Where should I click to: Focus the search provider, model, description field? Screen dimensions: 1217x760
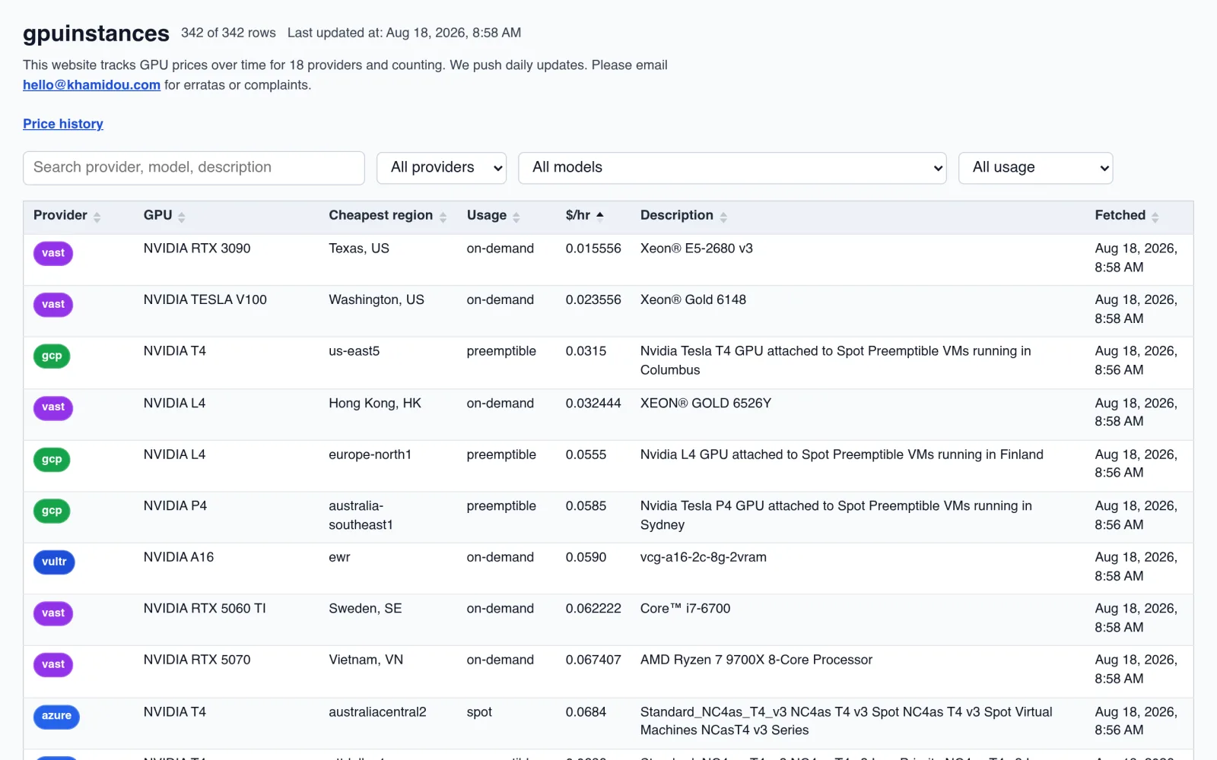tap(194, 168)
